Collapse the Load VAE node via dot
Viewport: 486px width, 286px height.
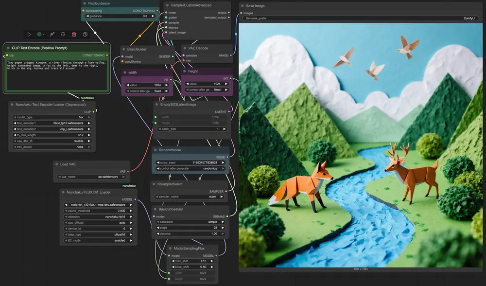click(x=57, y=164)
